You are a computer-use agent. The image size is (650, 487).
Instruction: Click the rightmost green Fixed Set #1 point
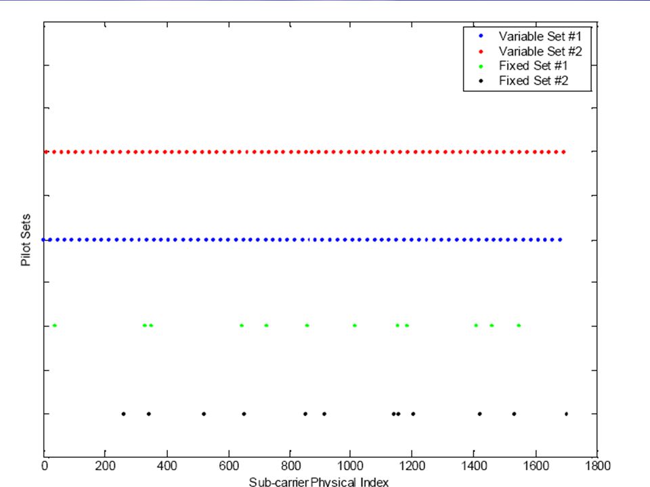(519, 325)
